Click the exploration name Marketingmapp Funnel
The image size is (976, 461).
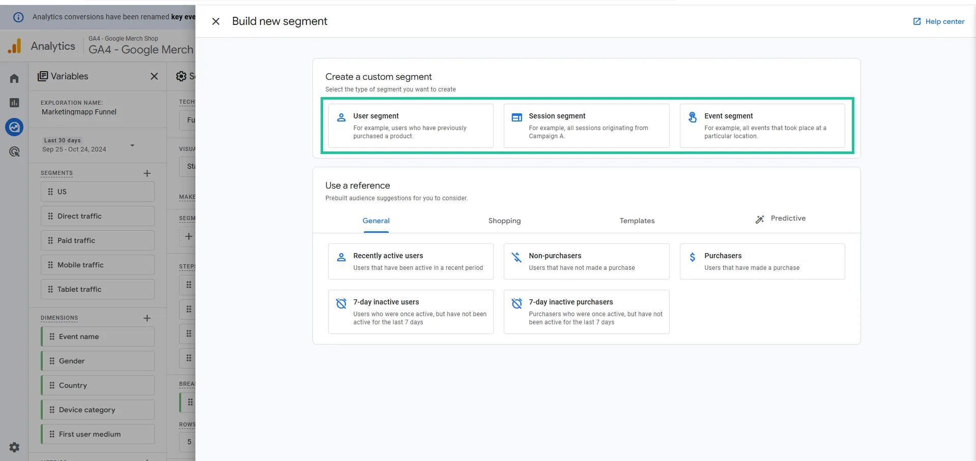[79, 112]
